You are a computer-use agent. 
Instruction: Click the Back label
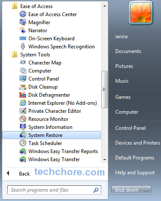(25, 174)
